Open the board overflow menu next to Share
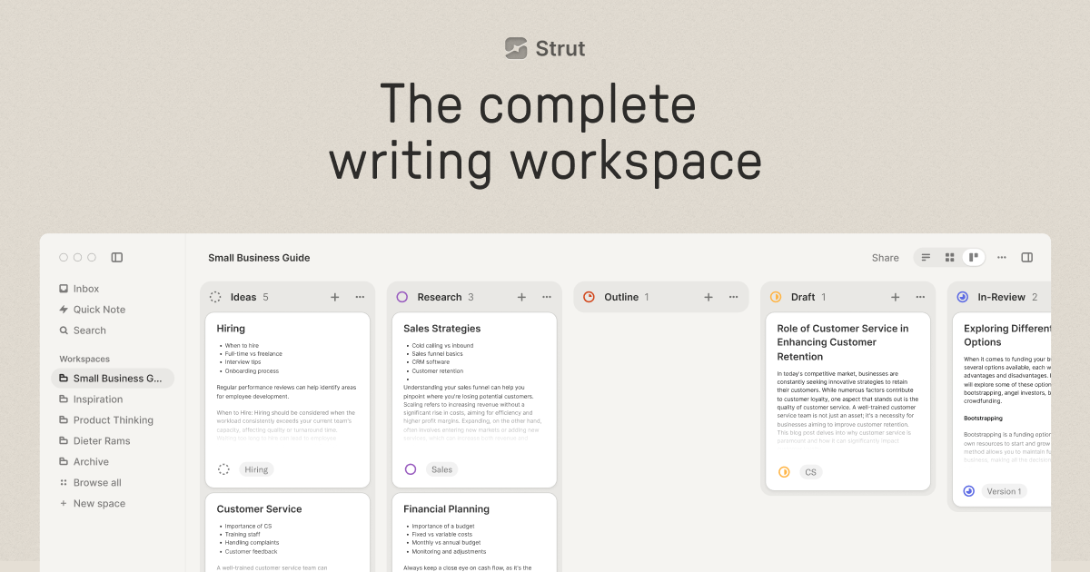The height and width of the screenshot is (572, 1090). (1001, 257)
